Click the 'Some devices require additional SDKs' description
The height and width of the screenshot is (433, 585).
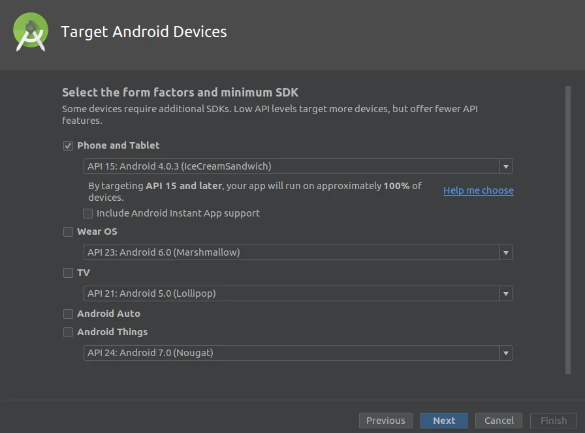point(270,115)
